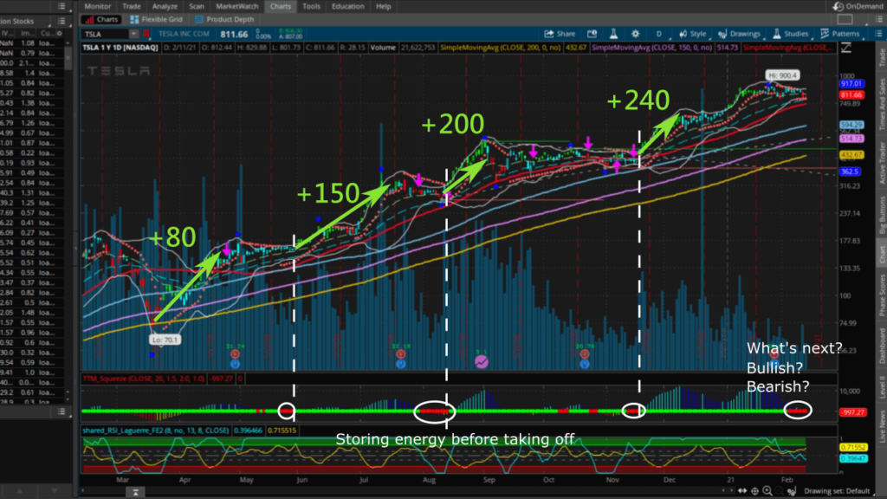Open the watchlist column settings gear
Viewport: 887px width, 499px height.
[60, 34]
